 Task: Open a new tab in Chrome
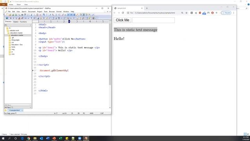(147, 8)
